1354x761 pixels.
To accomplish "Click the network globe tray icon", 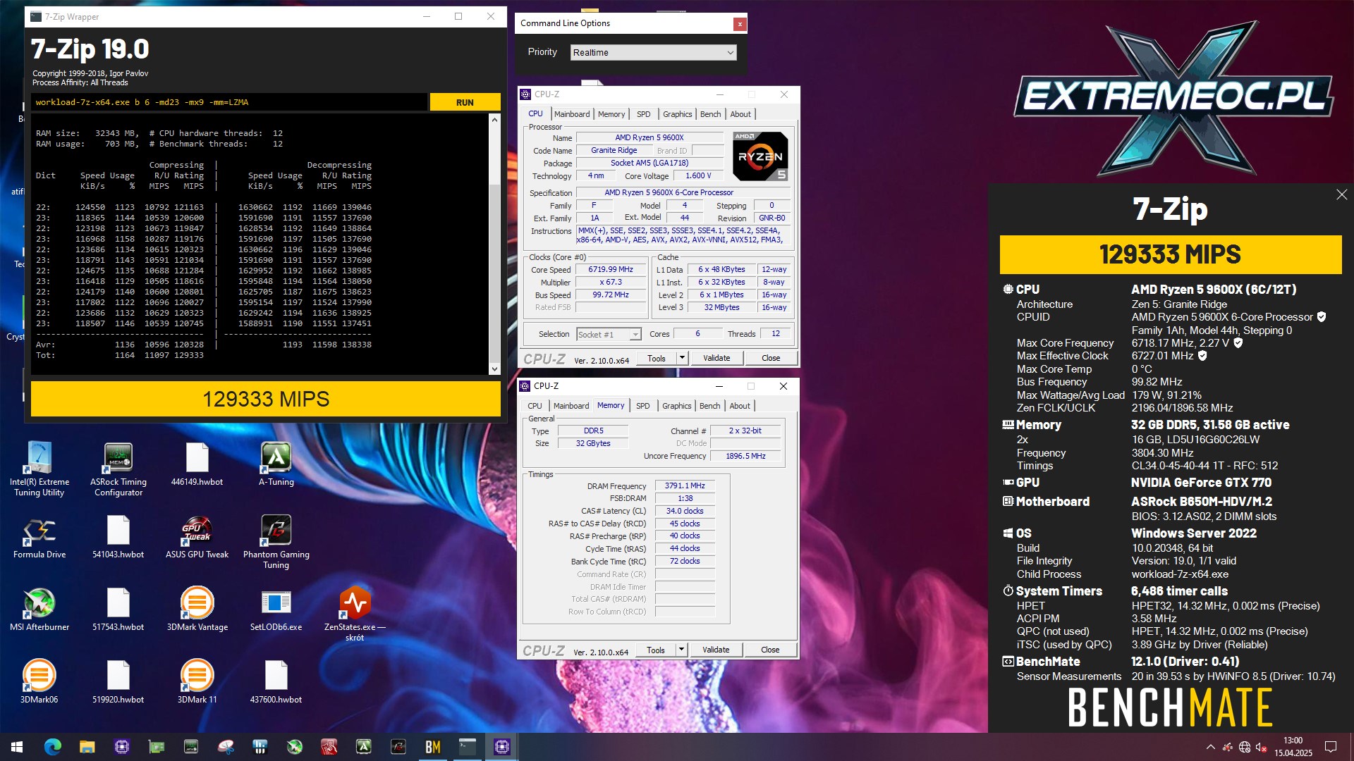I will coord(1245,747).
